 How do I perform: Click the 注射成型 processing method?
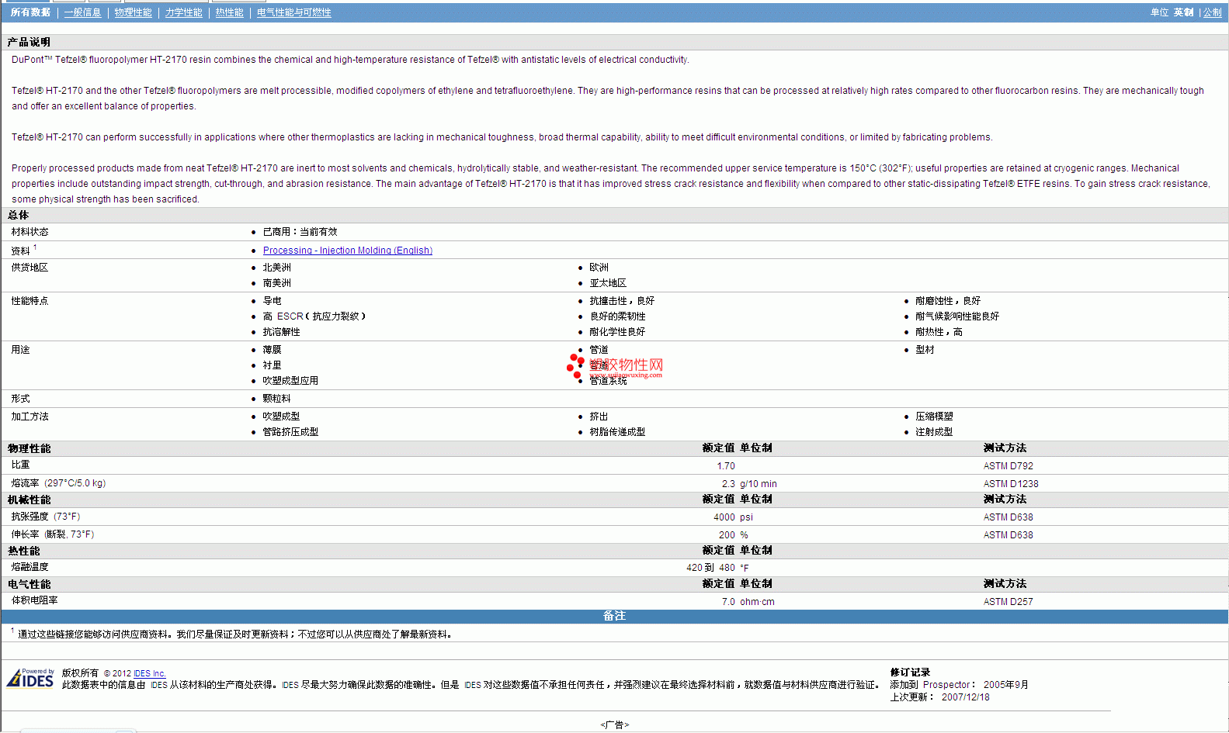[x=934, y=432]
